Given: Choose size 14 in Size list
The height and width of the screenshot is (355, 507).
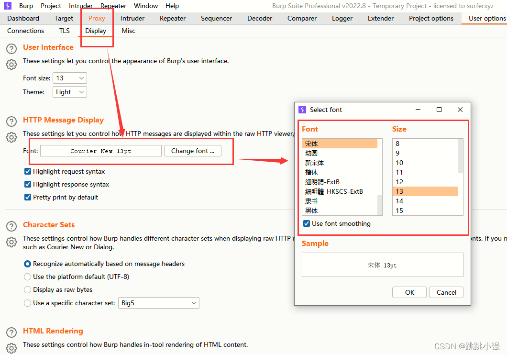Looking at the screenshot, I should coord(426,201).
